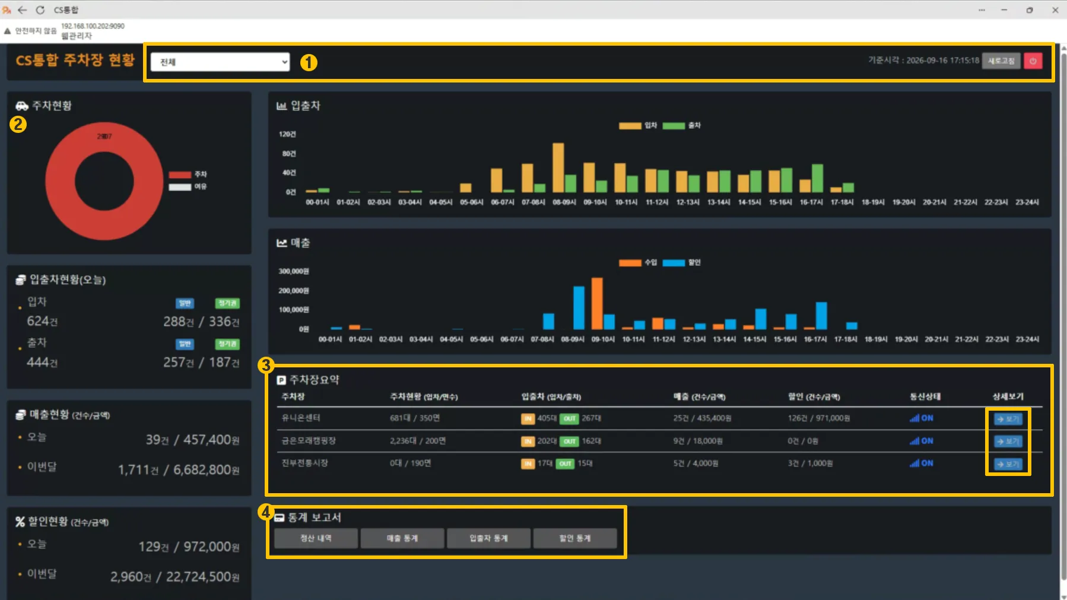Click the IN badge in 유니온센터 row
The image size is (1067, 600).
click(528, 419)
